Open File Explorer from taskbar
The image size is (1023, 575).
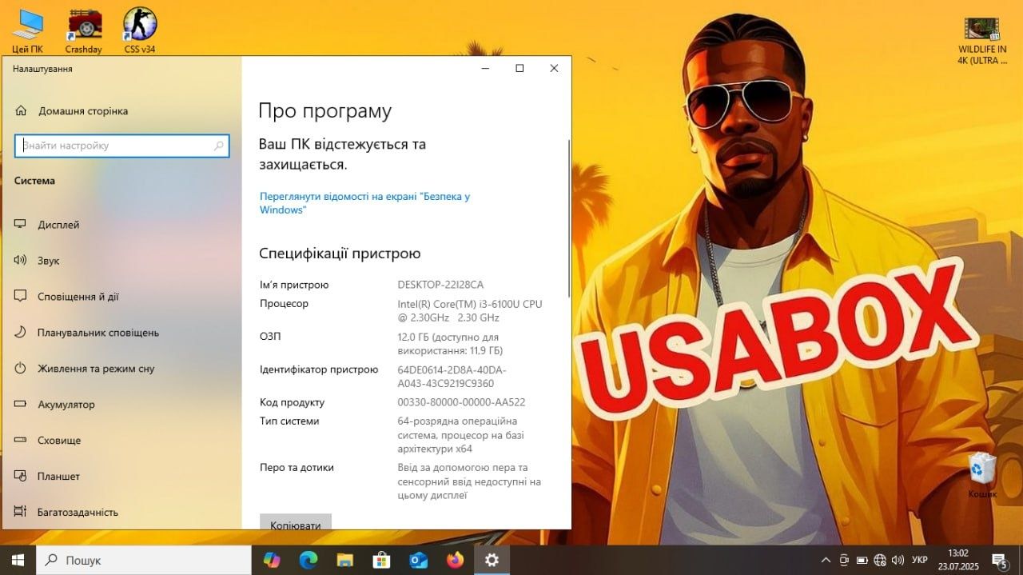point(344,560)
